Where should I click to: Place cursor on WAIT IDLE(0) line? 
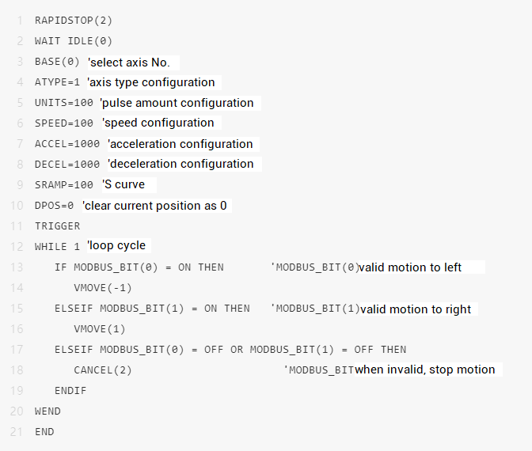pyautogui.click(x=74, y=40)
